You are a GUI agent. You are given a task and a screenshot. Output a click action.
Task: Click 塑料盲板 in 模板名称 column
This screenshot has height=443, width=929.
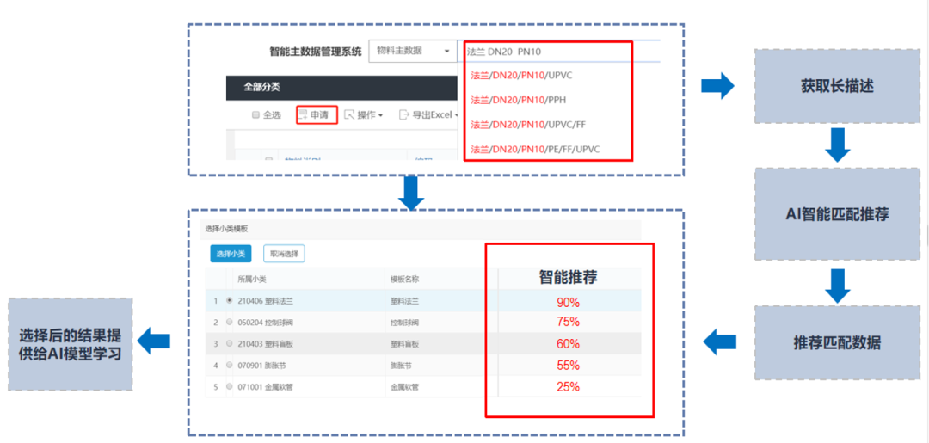404,343
